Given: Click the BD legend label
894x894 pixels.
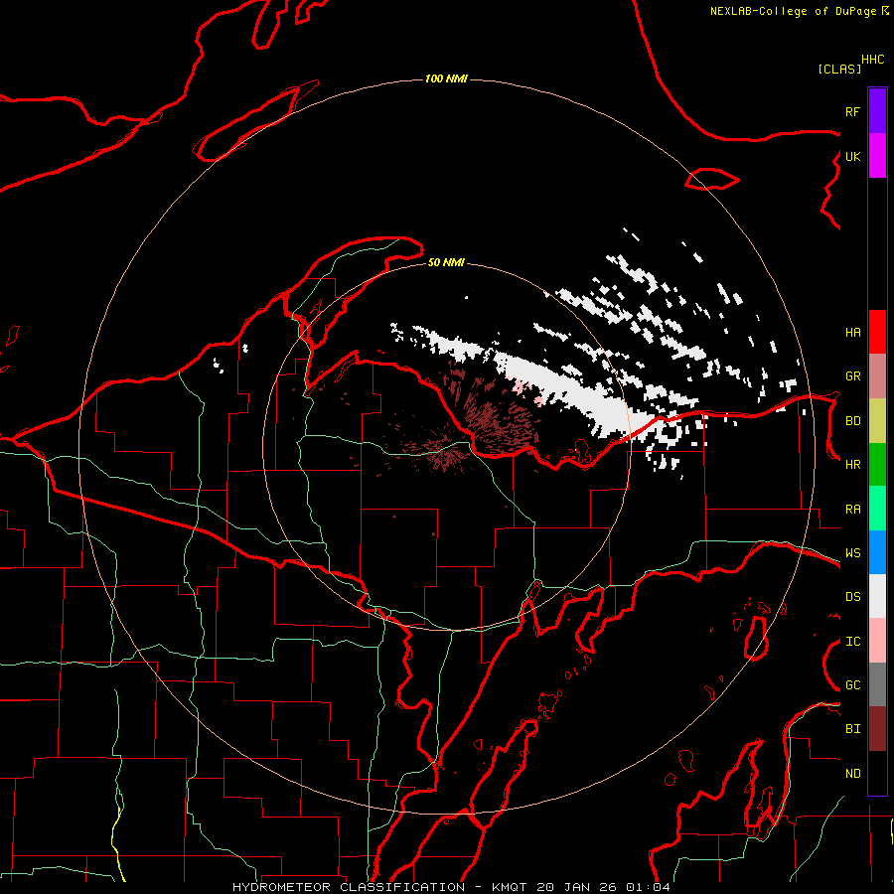Looking at the screenshot, I should pos(852,421).
